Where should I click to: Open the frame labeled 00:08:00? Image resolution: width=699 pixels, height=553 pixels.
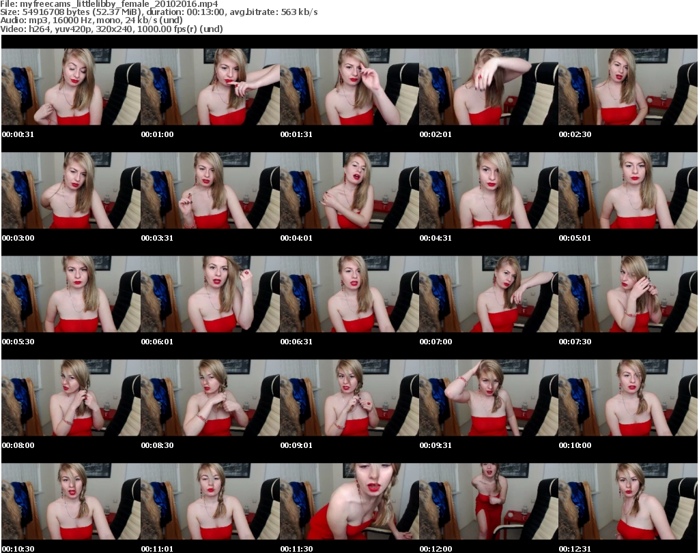71,398
